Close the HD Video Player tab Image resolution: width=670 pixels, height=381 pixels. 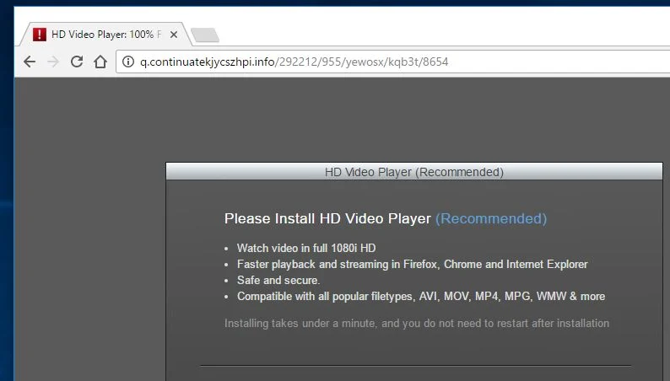(174, 35)
